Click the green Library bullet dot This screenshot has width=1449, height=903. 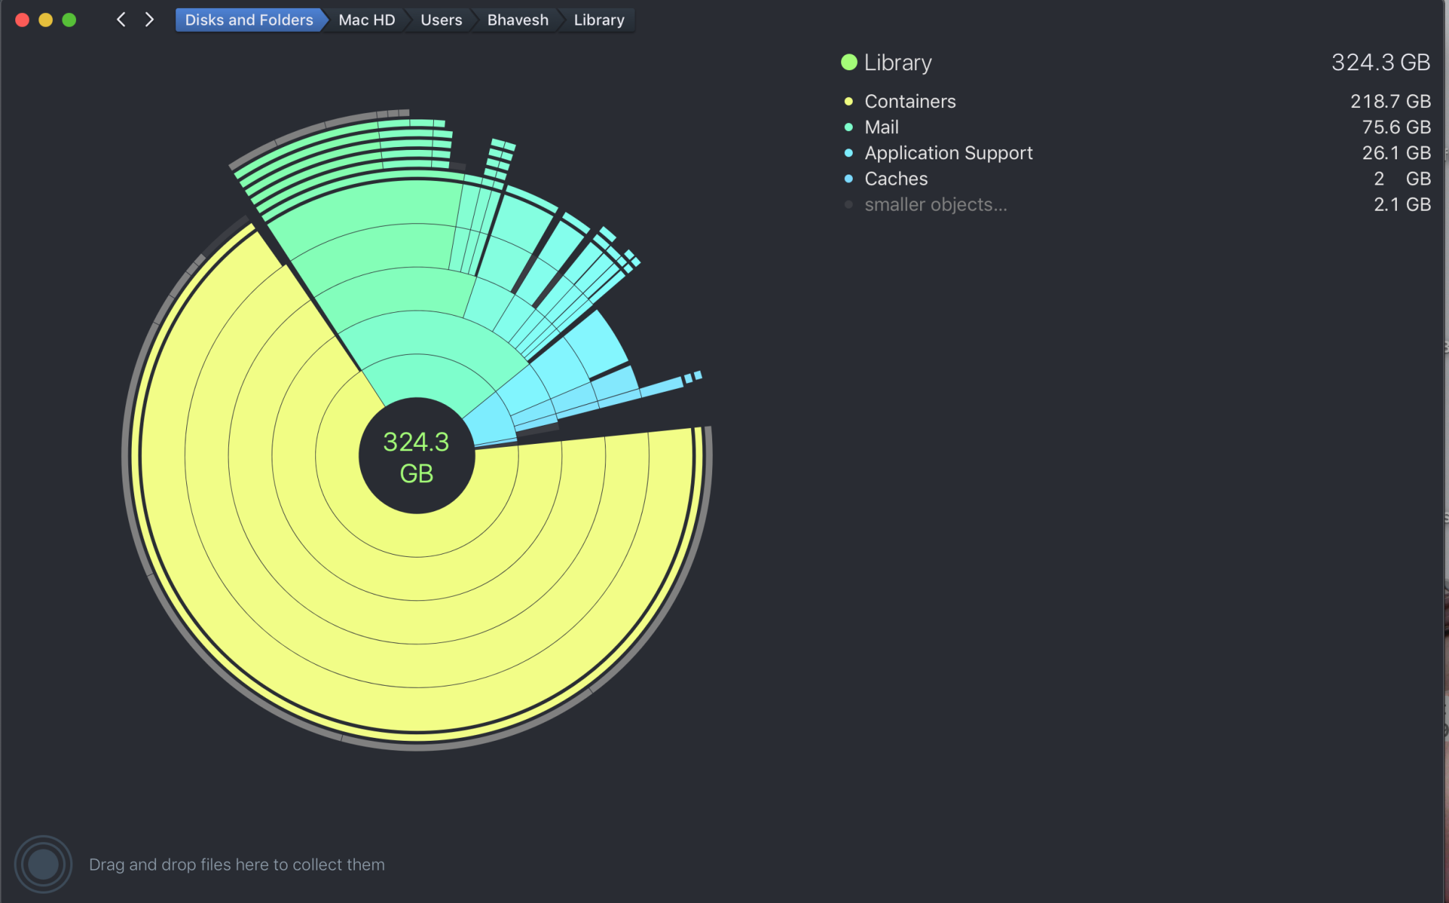click(x=848, y=63)
